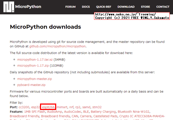This screenshot has width=173, height=120.
Task: Open QUICK-REF in the navigation bar
Action: click(104, 7)
